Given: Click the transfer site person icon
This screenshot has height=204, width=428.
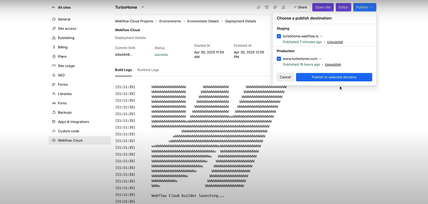Looking at the screenshot, I should (258, 7).
